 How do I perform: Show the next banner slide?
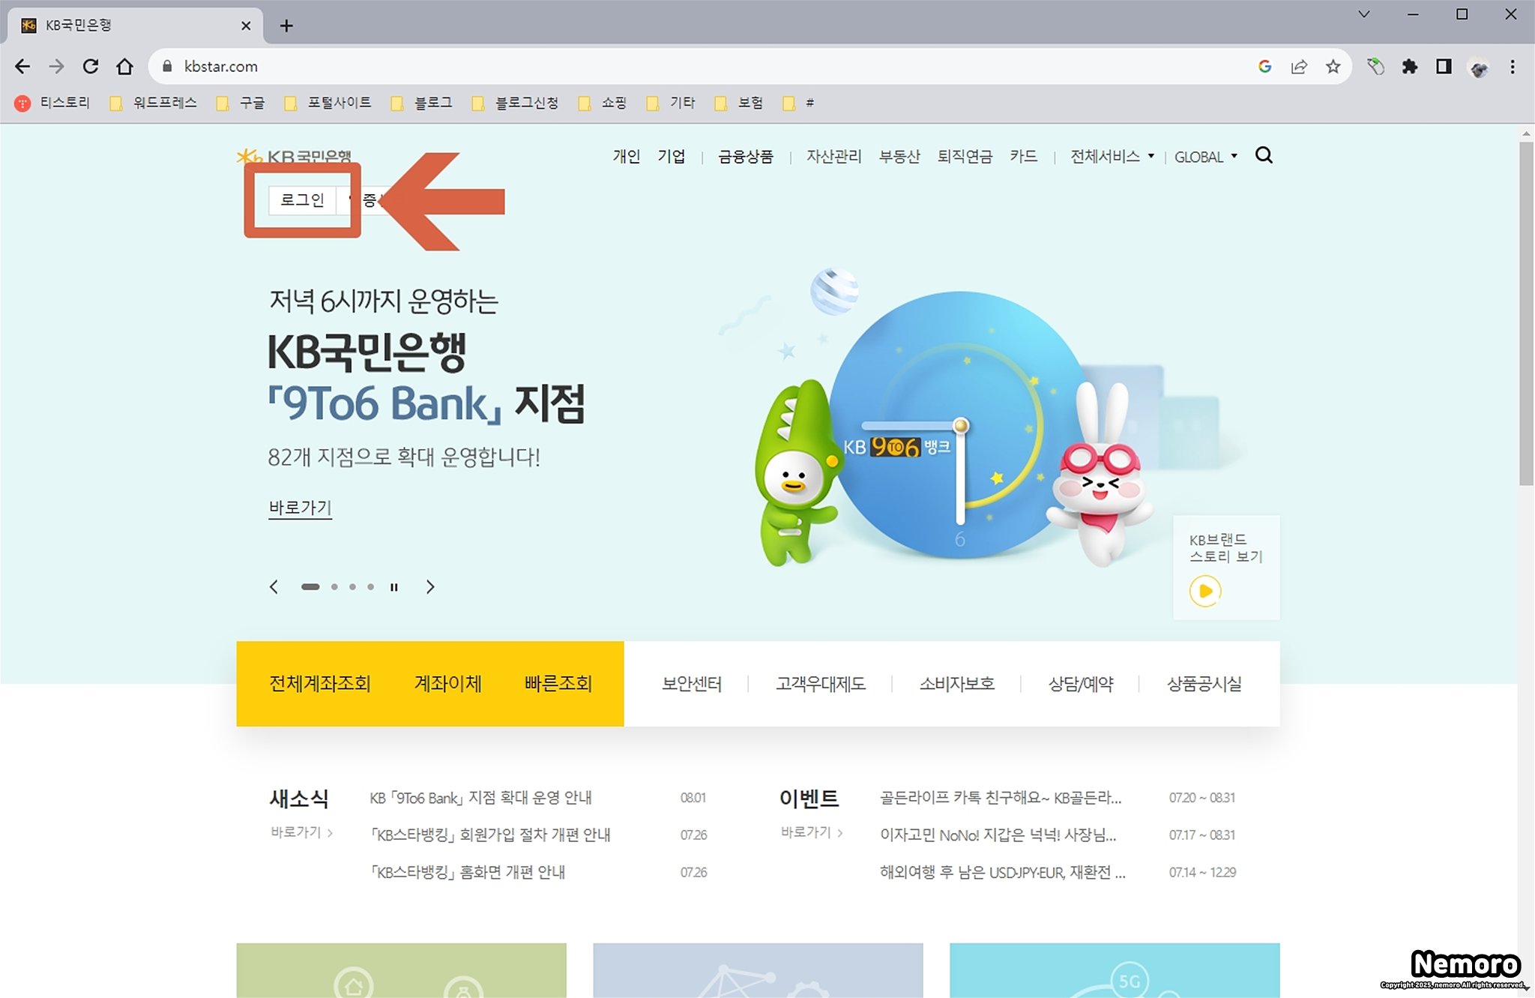(x=430, y=587)
